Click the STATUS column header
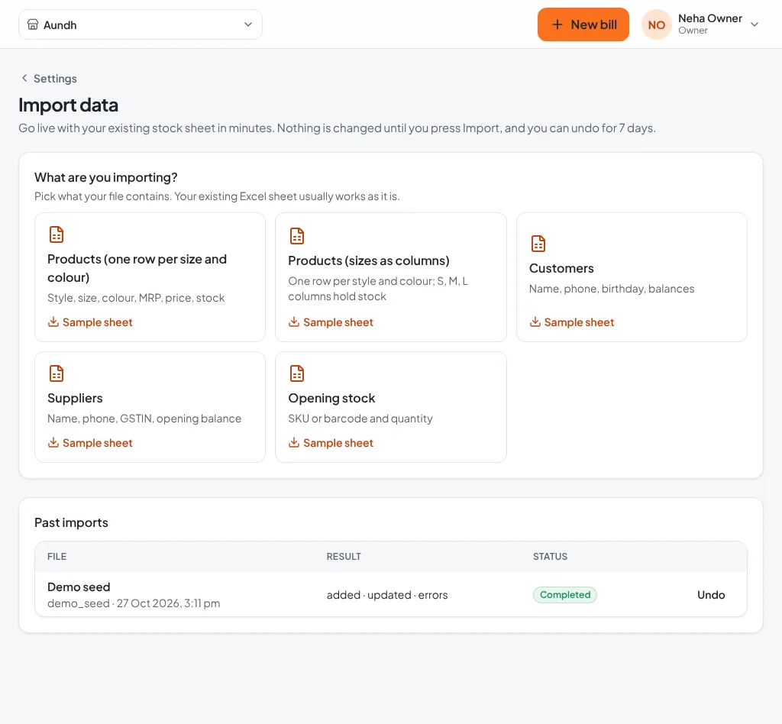 coord(550,557)
